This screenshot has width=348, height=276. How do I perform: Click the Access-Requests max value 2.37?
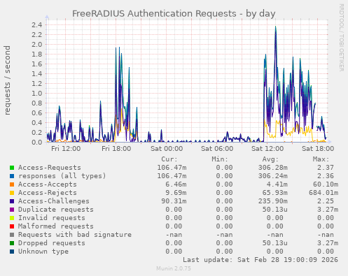(x=326, y=168)
